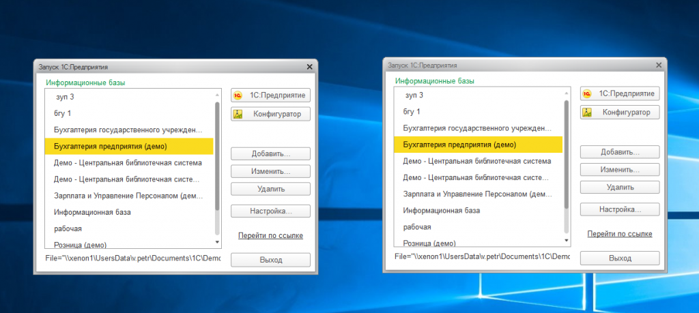Select 'Бухгалтерия государственного учрежден…' in right window

[479, 128]
